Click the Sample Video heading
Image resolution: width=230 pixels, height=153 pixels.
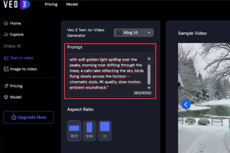(x=192, y=33)
